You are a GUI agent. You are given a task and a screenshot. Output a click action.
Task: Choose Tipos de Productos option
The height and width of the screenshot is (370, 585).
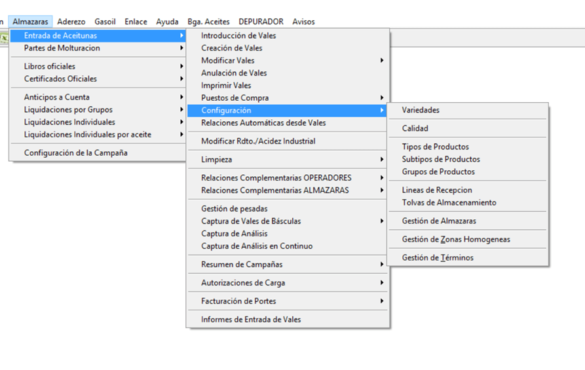pyautogui.click(x=435, y=147)
